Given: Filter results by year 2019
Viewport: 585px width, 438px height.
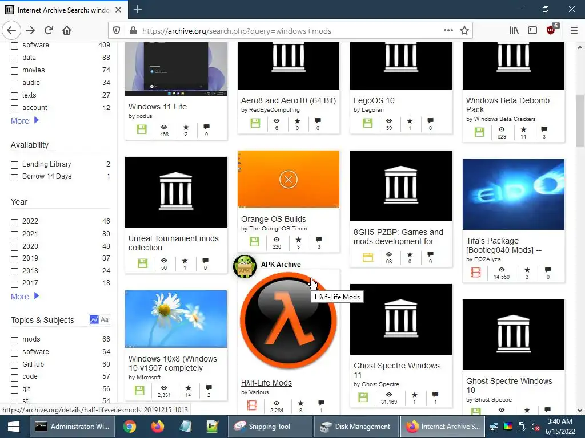Looking at the screenshot, I should [14, 259].
